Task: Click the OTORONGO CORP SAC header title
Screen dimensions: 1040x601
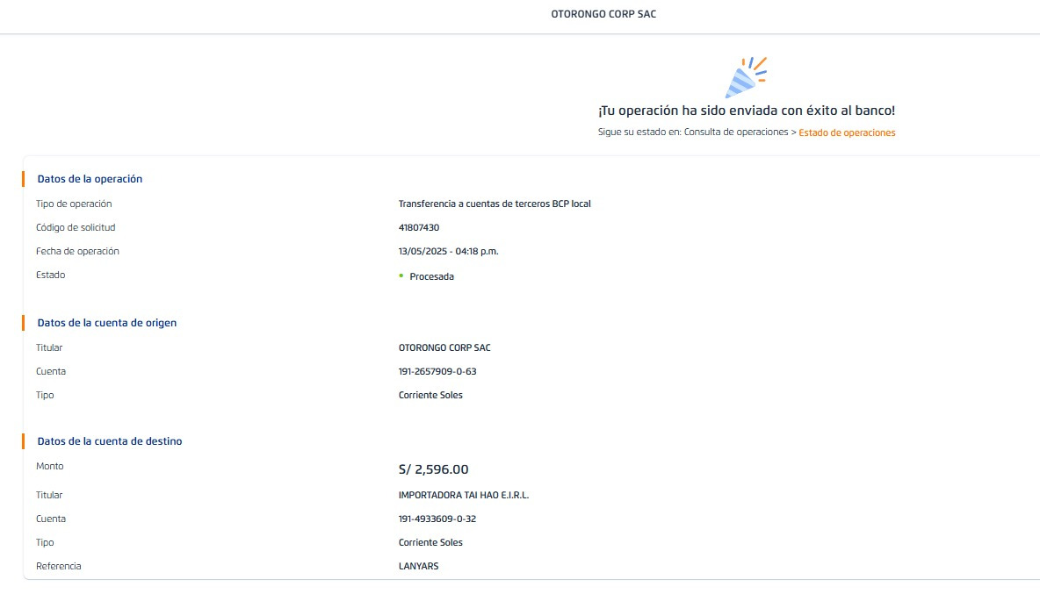Action: pyautogui.click(x=603, y=14)
